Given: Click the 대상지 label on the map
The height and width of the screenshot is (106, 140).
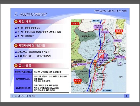Looking at the screenshot, I should (x=102, y=51).
